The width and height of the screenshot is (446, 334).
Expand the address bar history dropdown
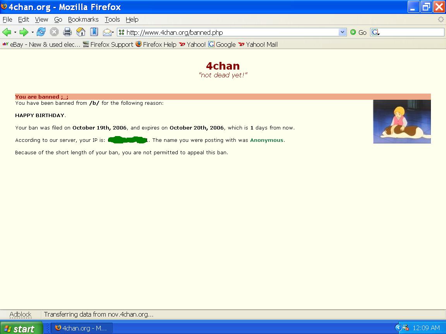tap(343, 32)
